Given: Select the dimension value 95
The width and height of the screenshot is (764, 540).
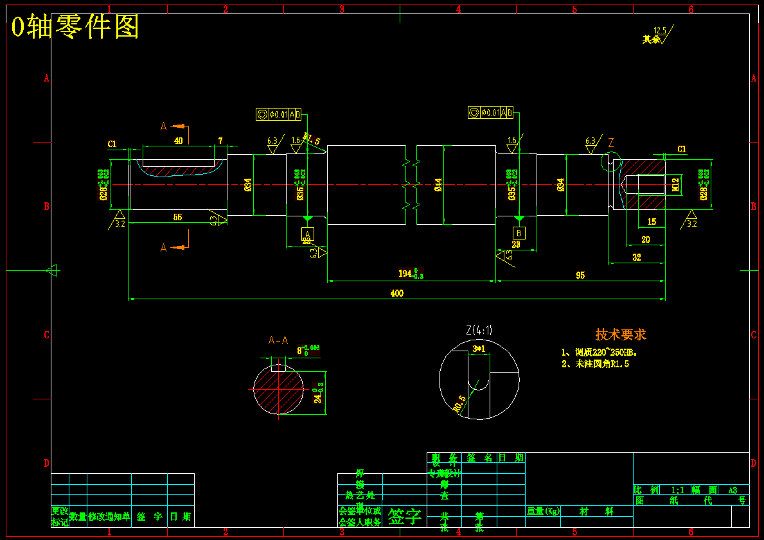Looking at the screenshot, I should tap(580, 275).
